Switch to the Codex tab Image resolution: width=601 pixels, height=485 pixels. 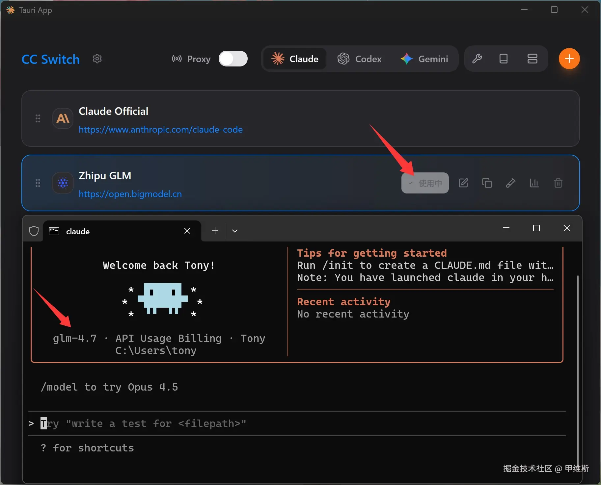(x=360, y=59)
